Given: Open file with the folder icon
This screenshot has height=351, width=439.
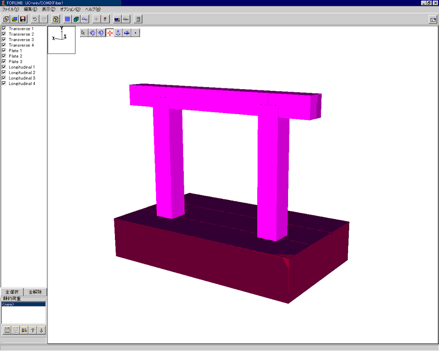Looking at the screenshot, I should (15, 19).
